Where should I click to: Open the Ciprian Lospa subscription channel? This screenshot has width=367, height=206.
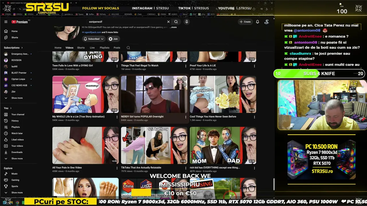[x=18, y=79]
